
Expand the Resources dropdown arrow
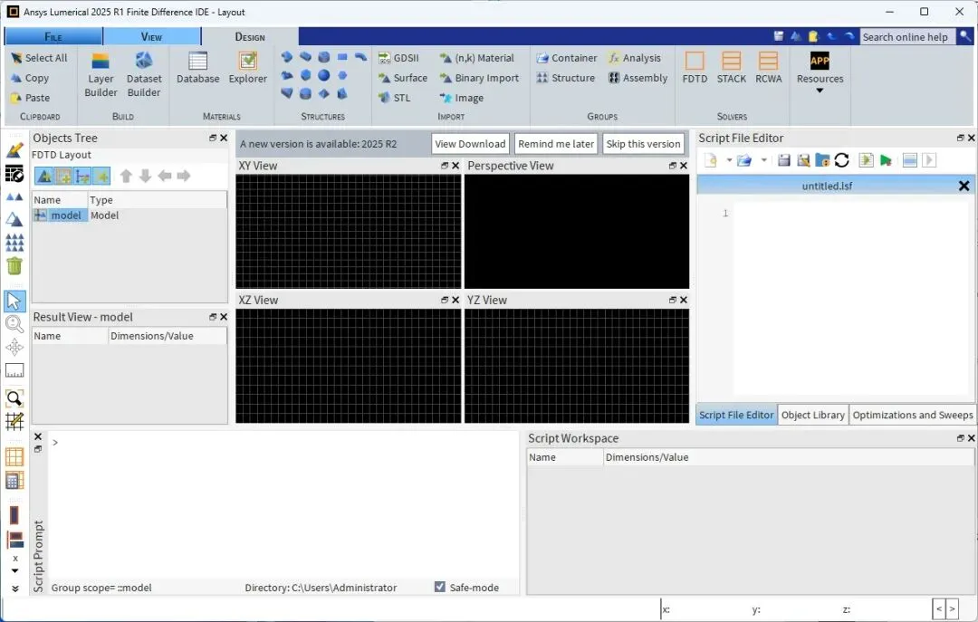(820, 91)
